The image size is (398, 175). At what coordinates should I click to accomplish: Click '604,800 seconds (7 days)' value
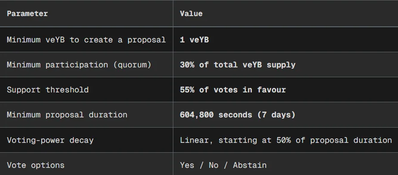tap(238, 115)
